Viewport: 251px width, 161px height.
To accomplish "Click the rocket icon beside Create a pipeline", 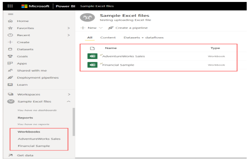I will click(111, 28).
